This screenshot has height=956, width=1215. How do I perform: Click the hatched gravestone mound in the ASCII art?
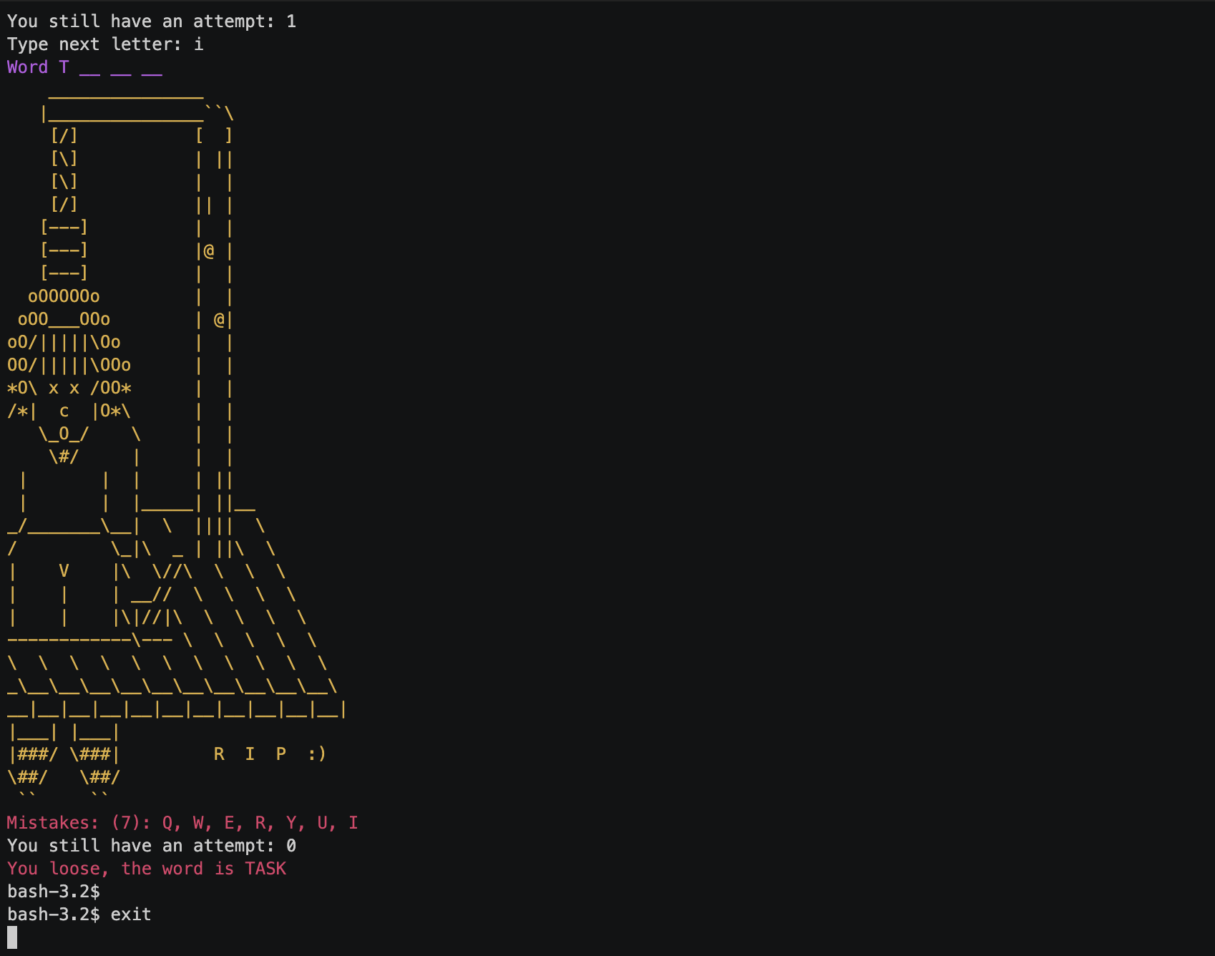point(165,665)
